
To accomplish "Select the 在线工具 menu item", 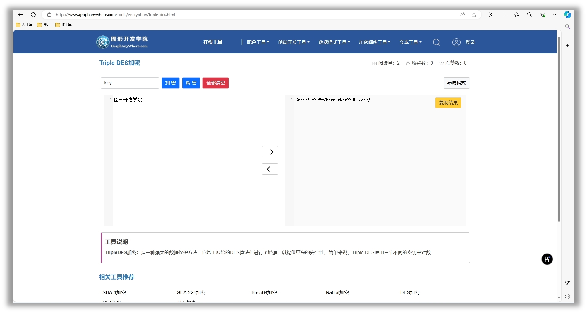I will point(212,42).
